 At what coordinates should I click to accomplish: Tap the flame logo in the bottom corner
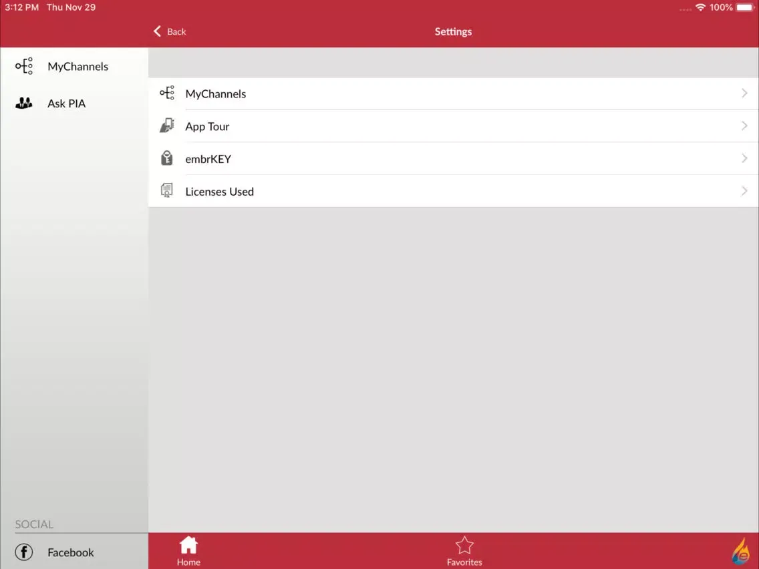[741, 552]
